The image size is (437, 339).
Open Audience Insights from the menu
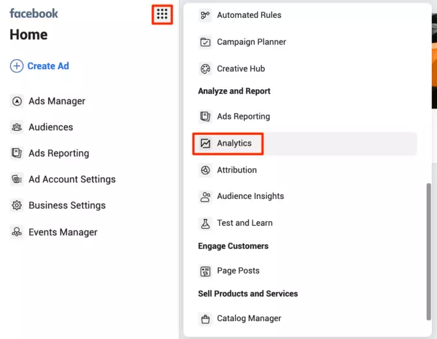[x=250, y=196]
